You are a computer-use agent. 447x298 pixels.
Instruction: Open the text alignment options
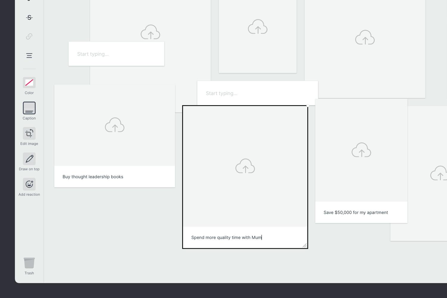(29, 55)
